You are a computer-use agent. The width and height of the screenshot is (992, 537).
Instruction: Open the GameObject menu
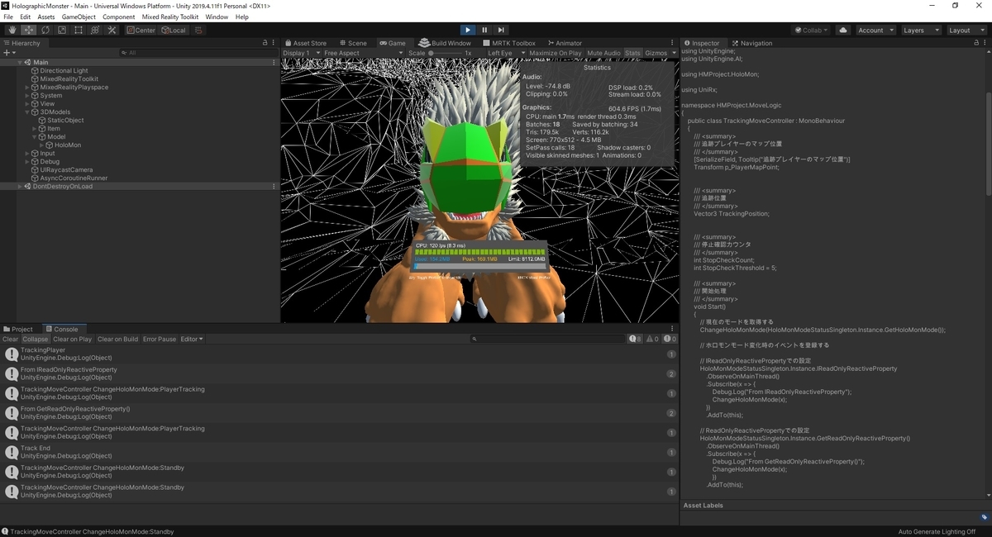point(79,17)
